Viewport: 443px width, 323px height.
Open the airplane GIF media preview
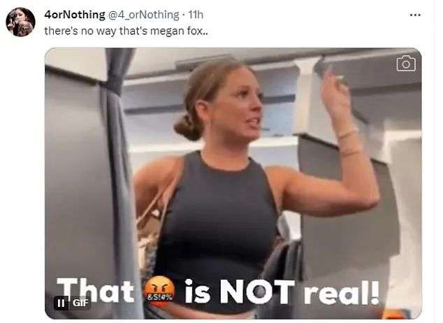click(233, 183)
